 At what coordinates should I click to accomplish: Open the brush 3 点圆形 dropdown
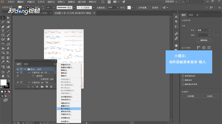[93, 7]
